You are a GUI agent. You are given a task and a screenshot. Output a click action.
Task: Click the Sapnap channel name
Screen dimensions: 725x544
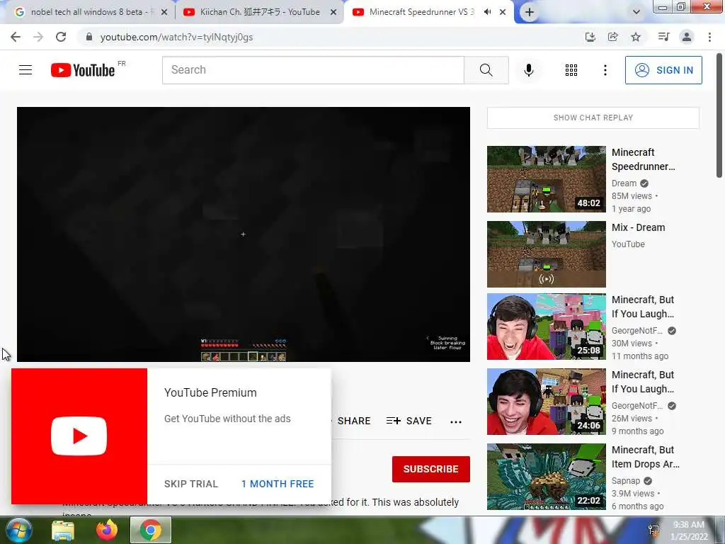(x=626, y=481)
